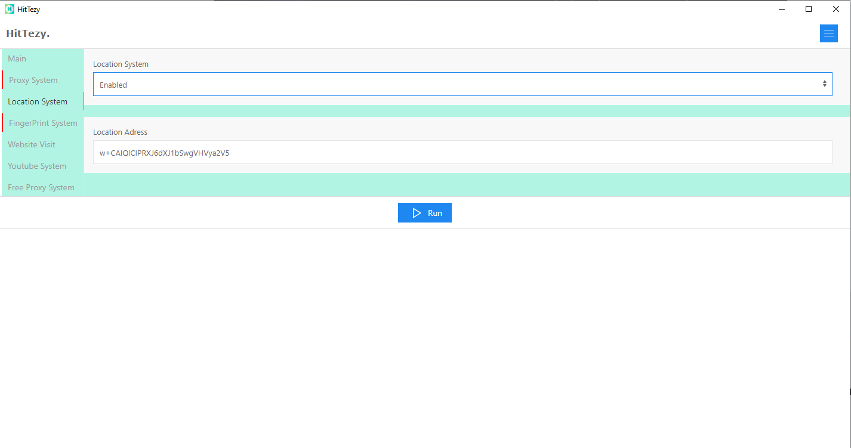Switch to the Proxy System tab
Screen dimensions: 851x448
(x=42, y=80)
